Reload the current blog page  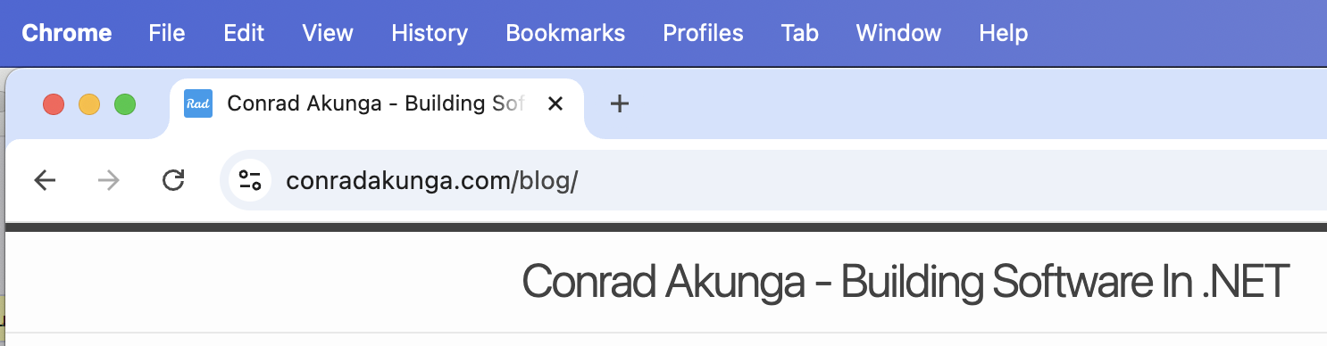(173, 181)
